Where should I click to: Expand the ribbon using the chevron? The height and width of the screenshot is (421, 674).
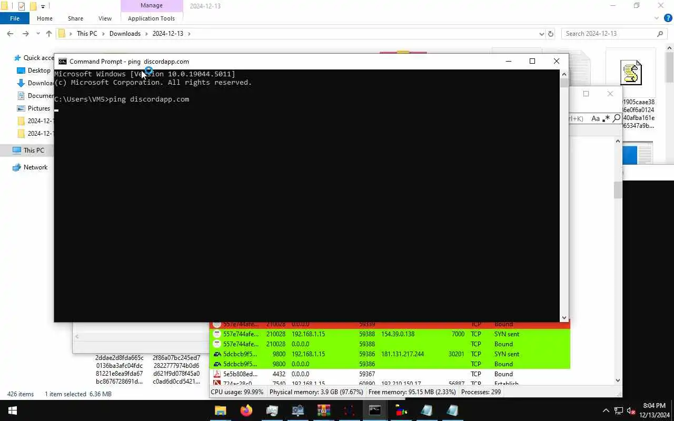(x=657, y=18)
